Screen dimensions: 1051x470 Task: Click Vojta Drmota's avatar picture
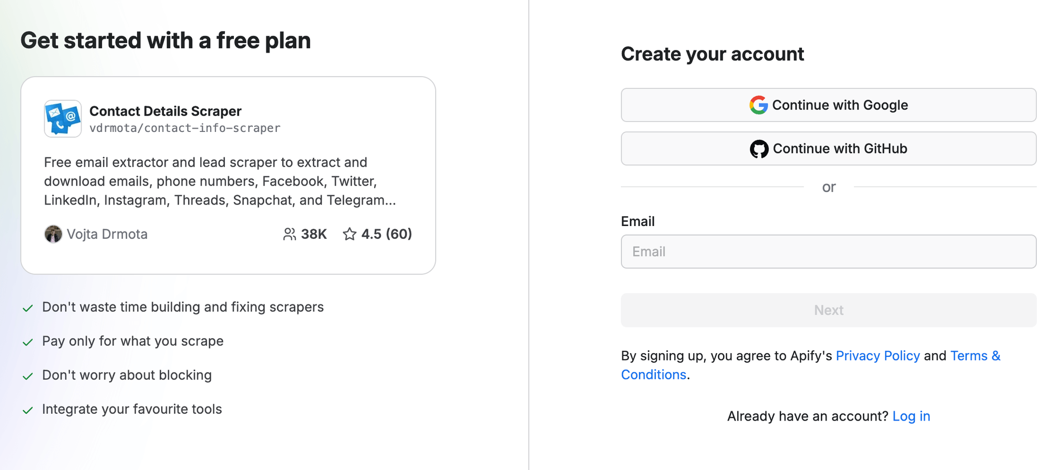point(53,234)
